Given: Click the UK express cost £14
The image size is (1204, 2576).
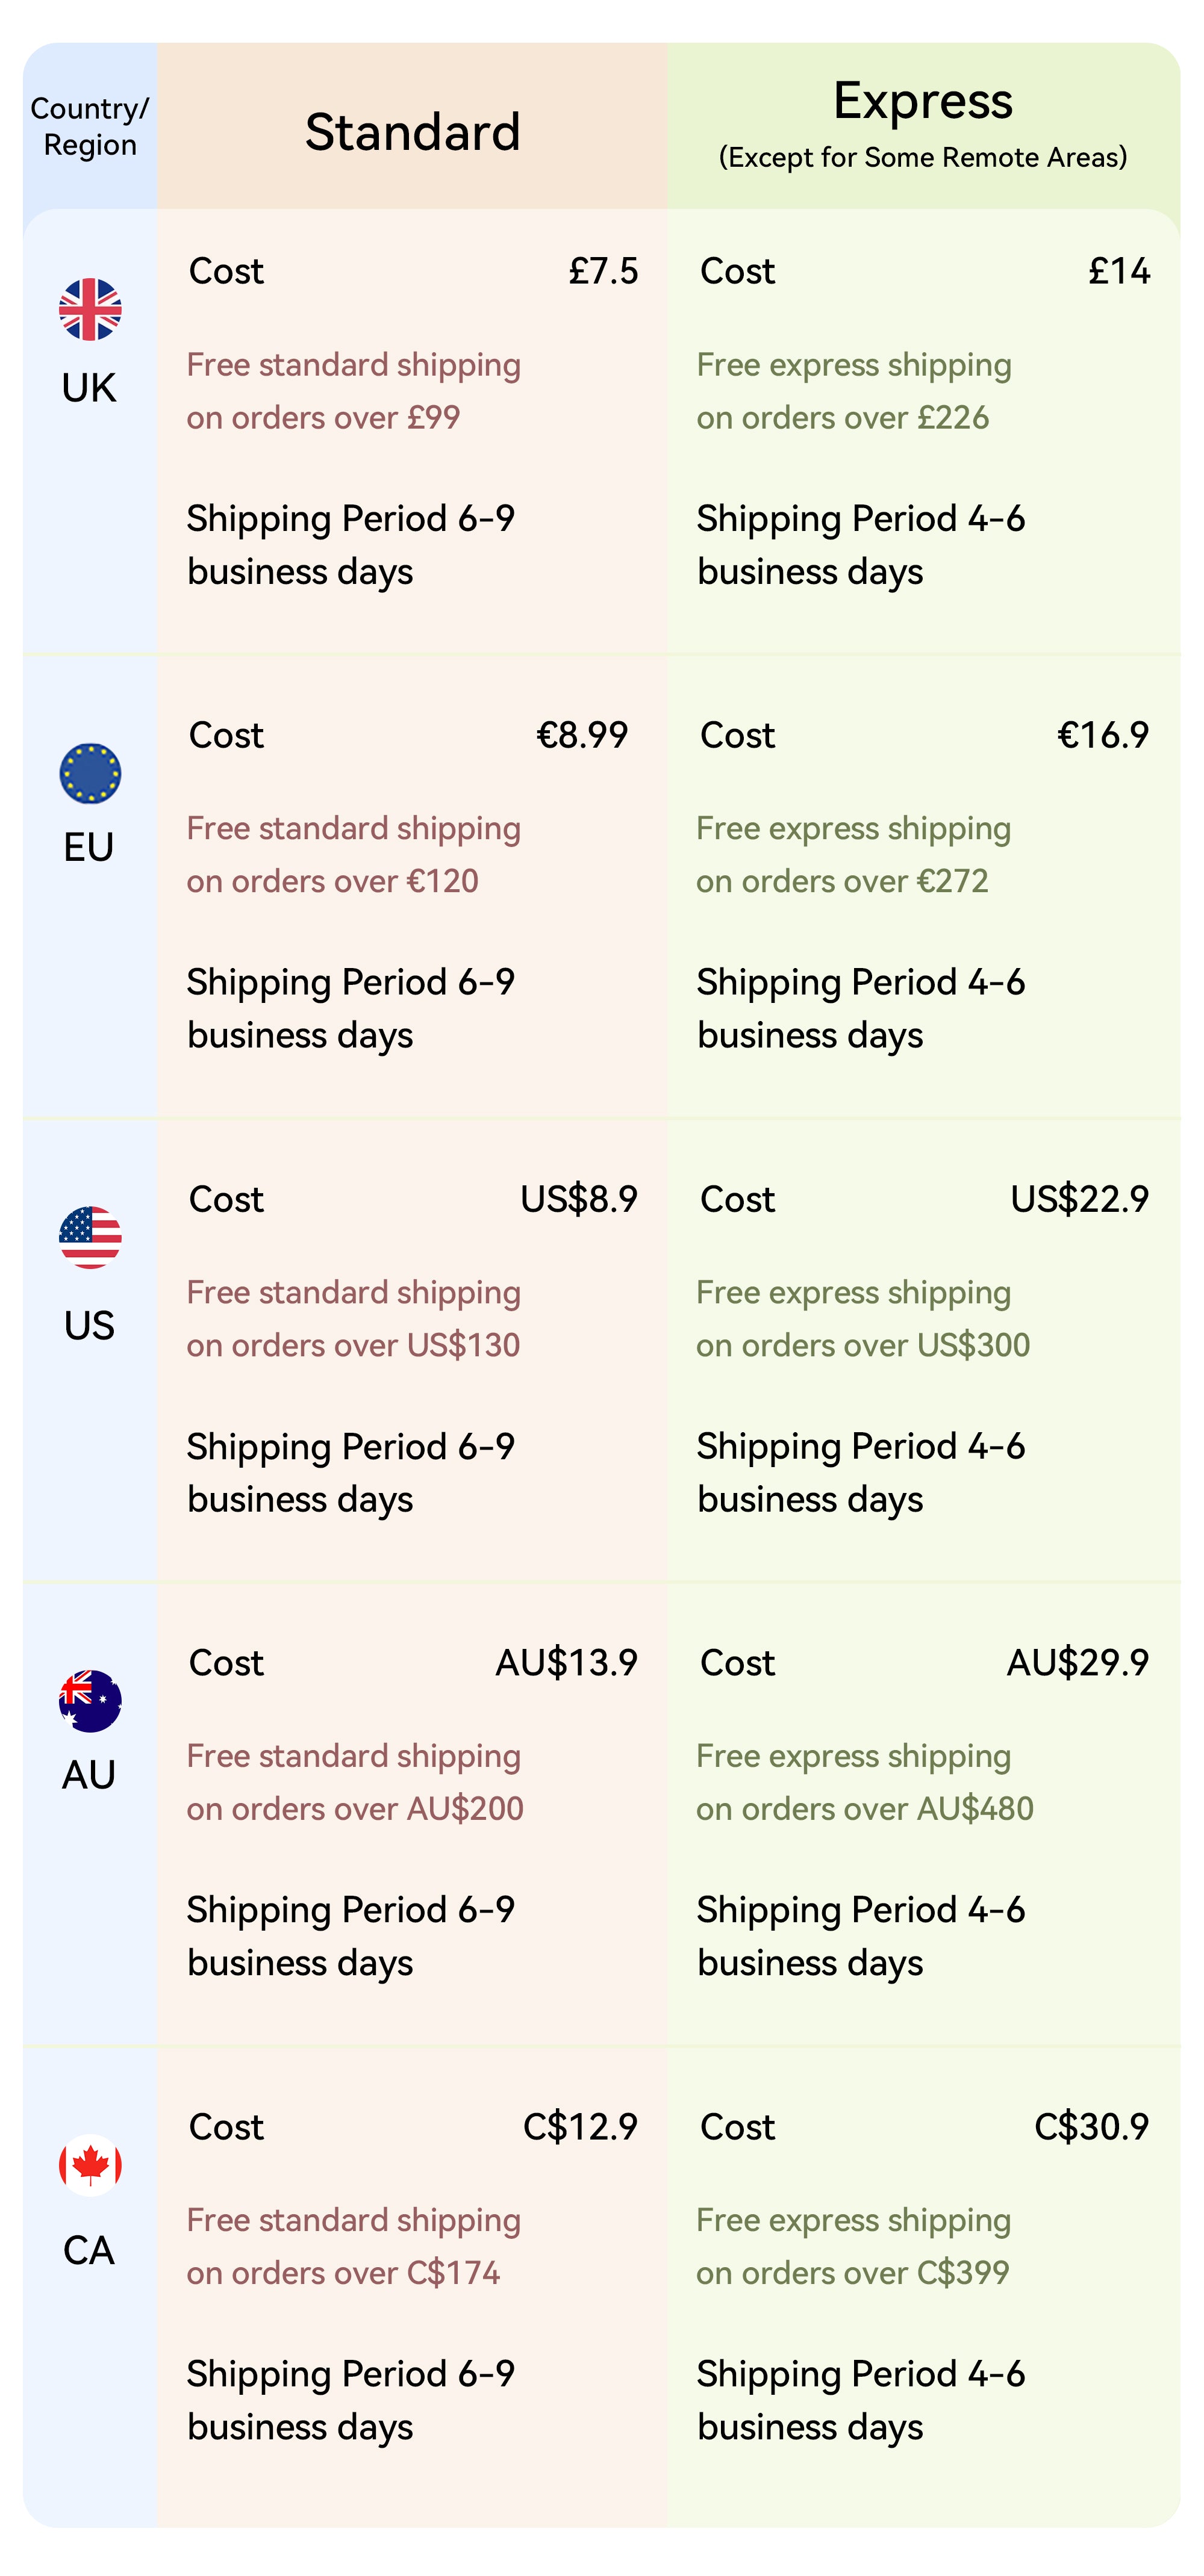Looking at the screenshot, I should 1119,271.
